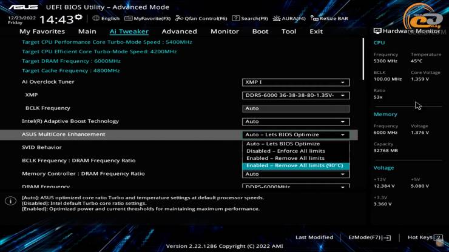Click the CPU Frequency 5300 MHz value
The image size is (449, 252).
(385, 61)
